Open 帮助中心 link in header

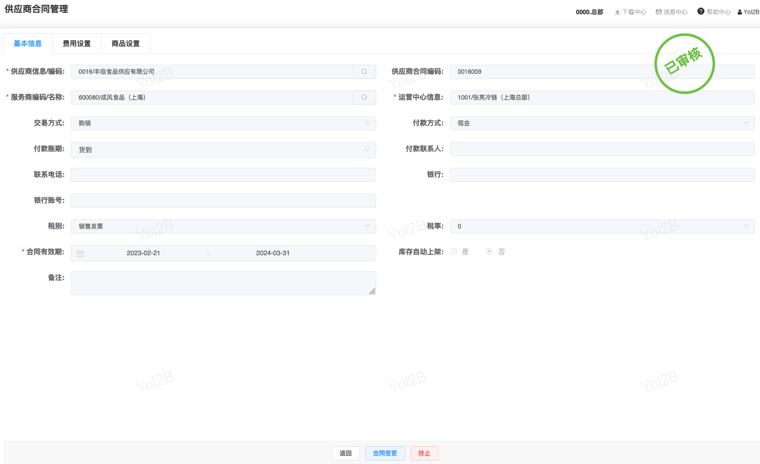pos(719,12)
